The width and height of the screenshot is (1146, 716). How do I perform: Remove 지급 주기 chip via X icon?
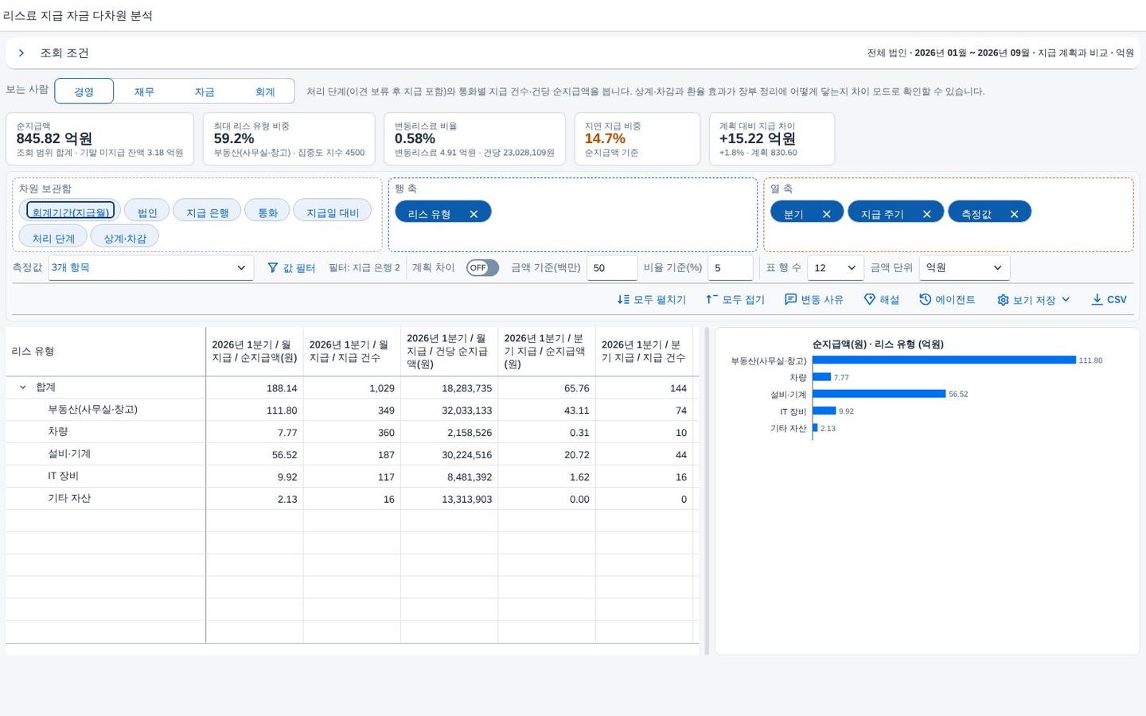926,214
